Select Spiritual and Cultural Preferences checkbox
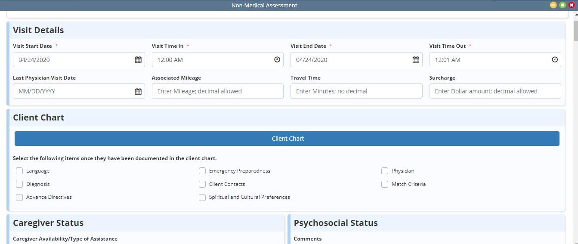The width and height of the screenshot is (578, 244). click(x=202, y=197)
